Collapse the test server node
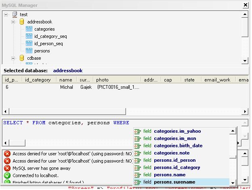The width and height of the screenshot is (252, 190). (x=6, y=15)
